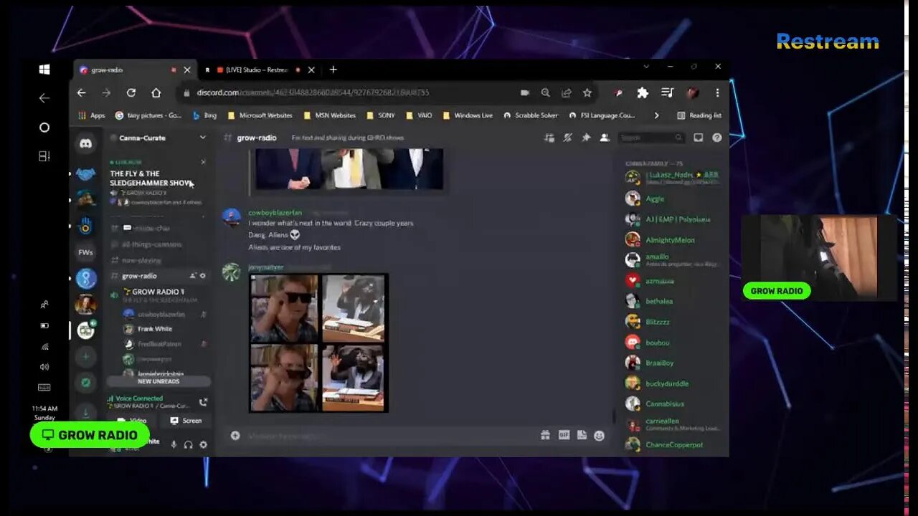Click the Chrome back arrow
Screen dimensions: 918x516
pyautogui.click(x=81, y=92)
